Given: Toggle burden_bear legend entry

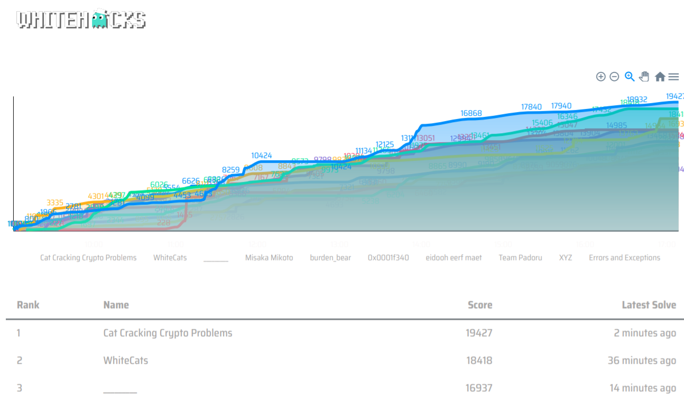Looking at the screenshot, I should [330, 258].
